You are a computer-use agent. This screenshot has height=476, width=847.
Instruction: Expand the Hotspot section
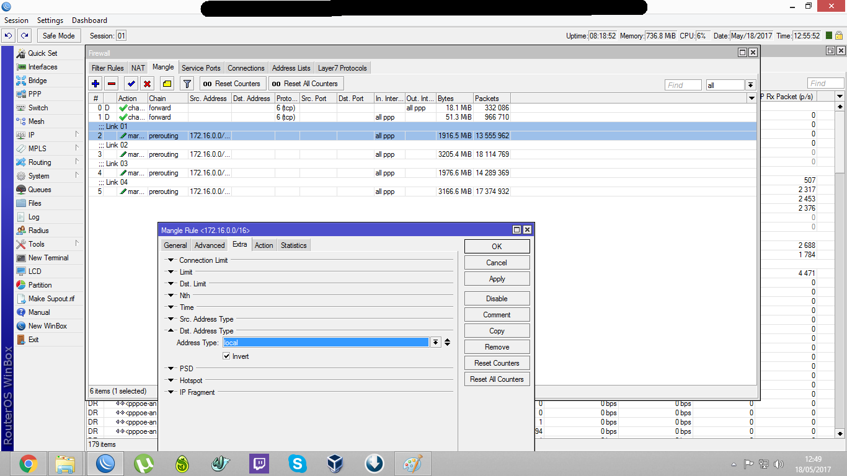171,381
